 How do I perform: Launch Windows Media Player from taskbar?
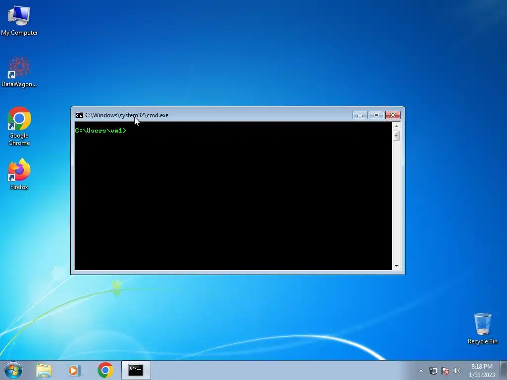tap(74, 370)
